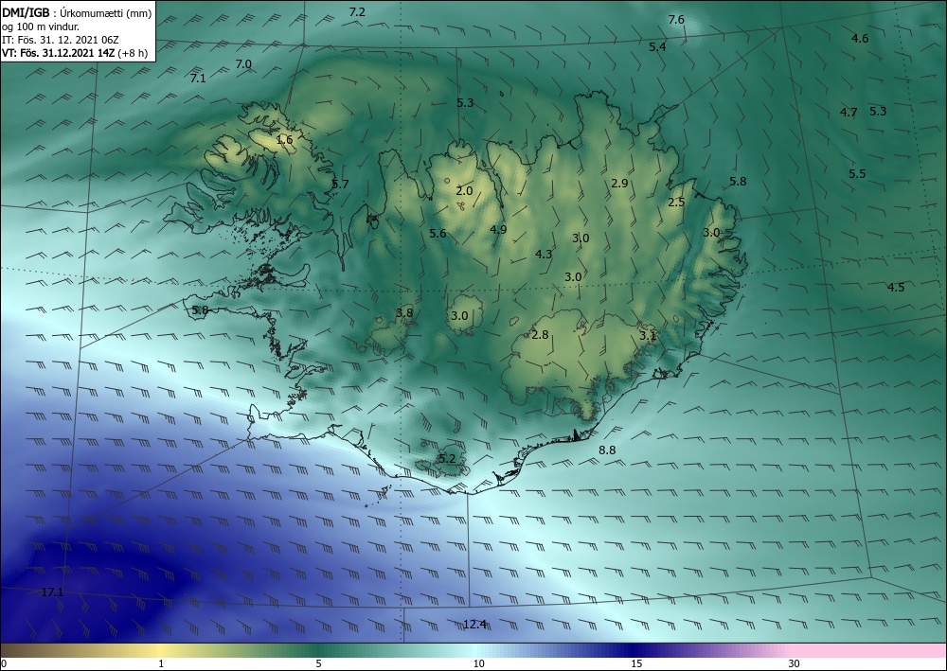
Task: Click the 17.1 value in the southwest corner
Action: pyautogui.click(x=52, y=592)
